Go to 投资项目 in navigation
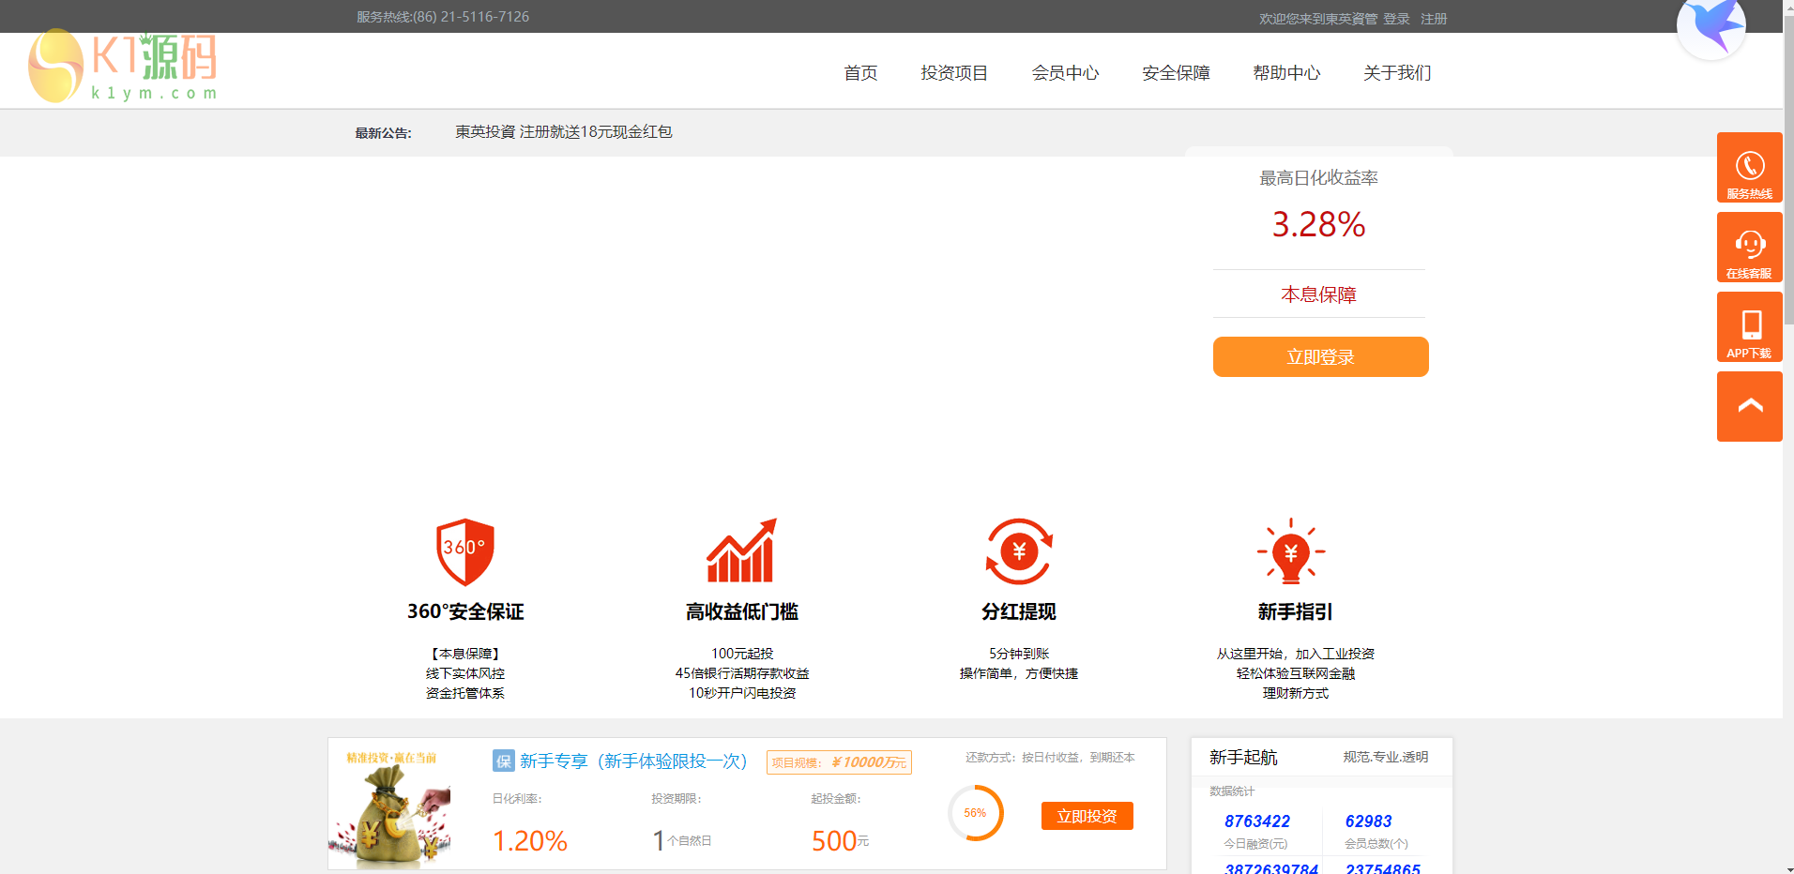 [954, 73]
